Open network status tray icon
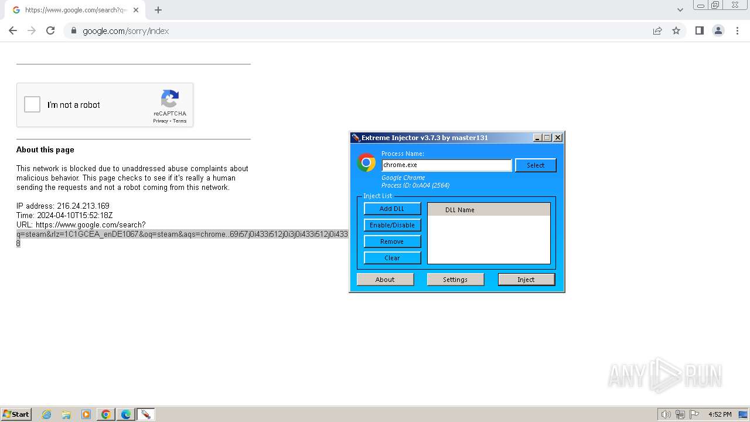This screenshot has width=750, height=422. (x=680, y=414)
